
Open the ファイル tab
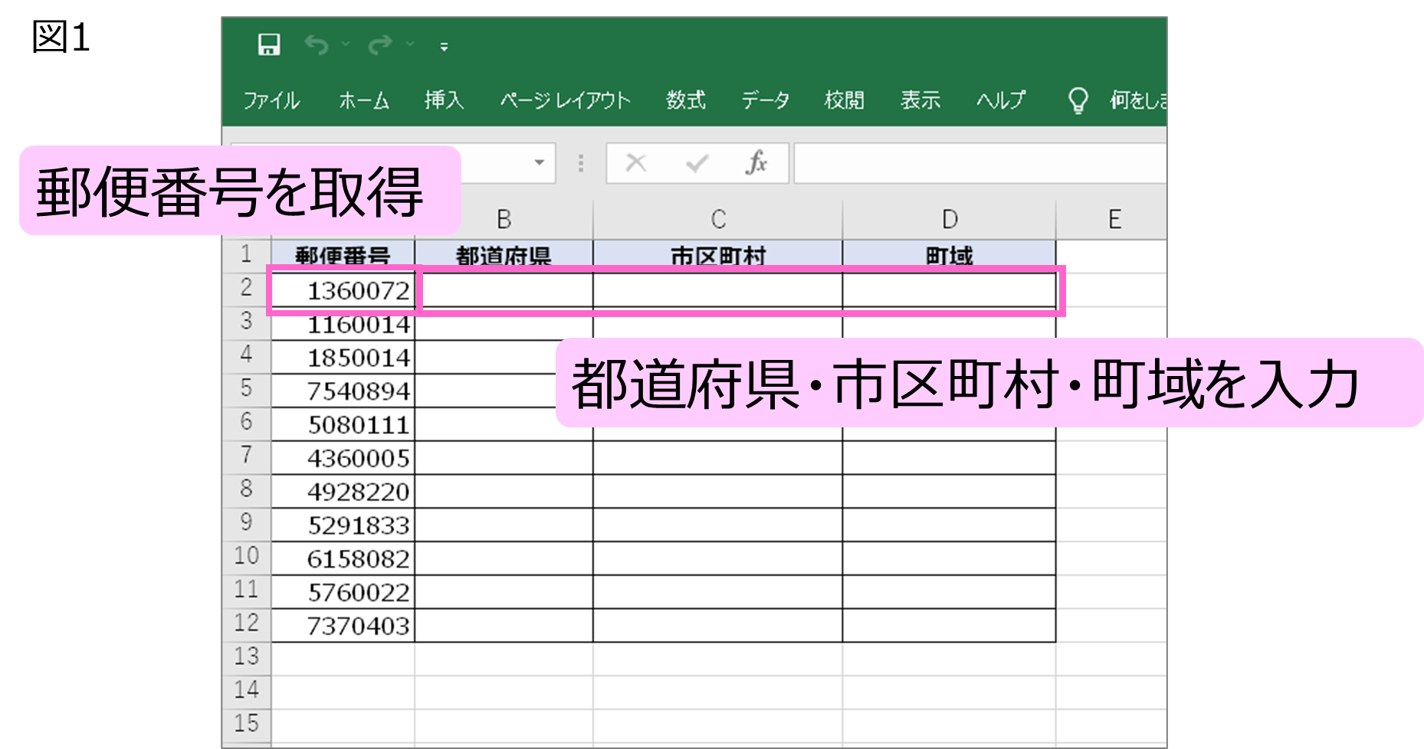[x=271, y=100]
